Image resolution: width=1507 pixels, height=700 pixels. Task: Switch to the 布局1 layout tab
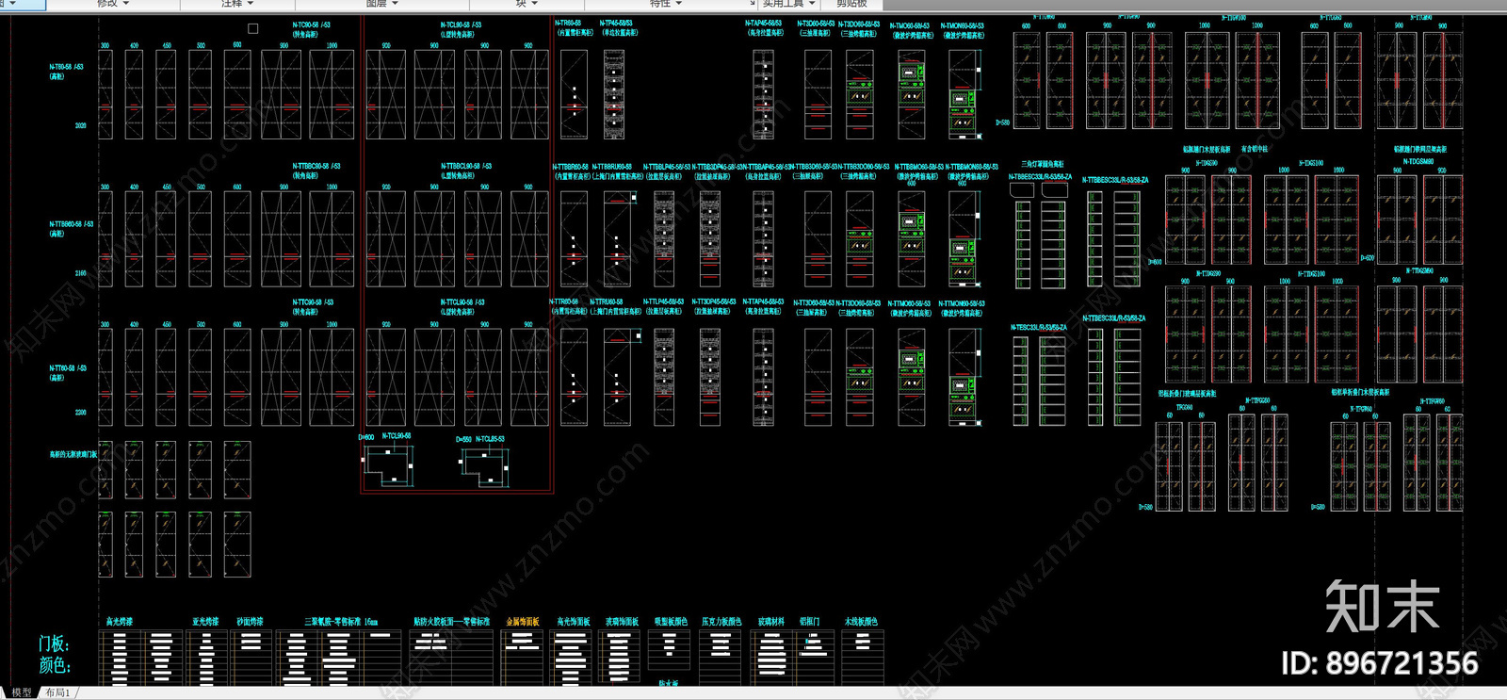coord(57,692)
